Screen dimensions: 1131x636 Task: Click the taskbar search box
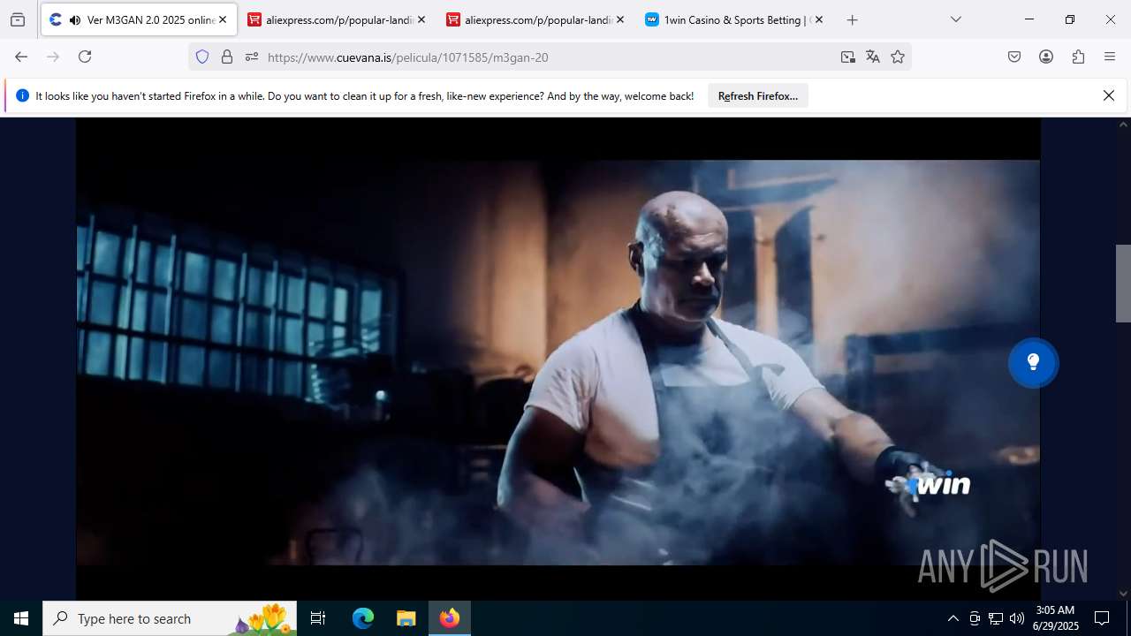pos(170,618)
